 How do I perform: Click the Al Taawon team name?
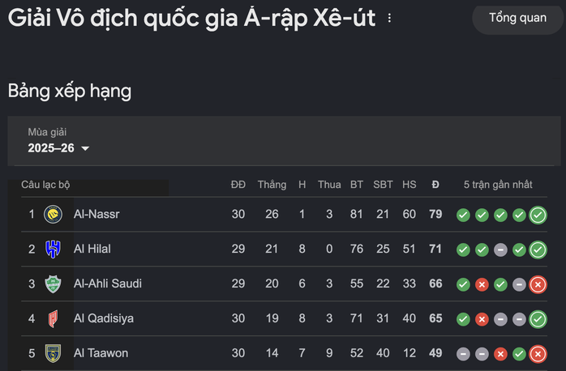[x=101, y=353]
